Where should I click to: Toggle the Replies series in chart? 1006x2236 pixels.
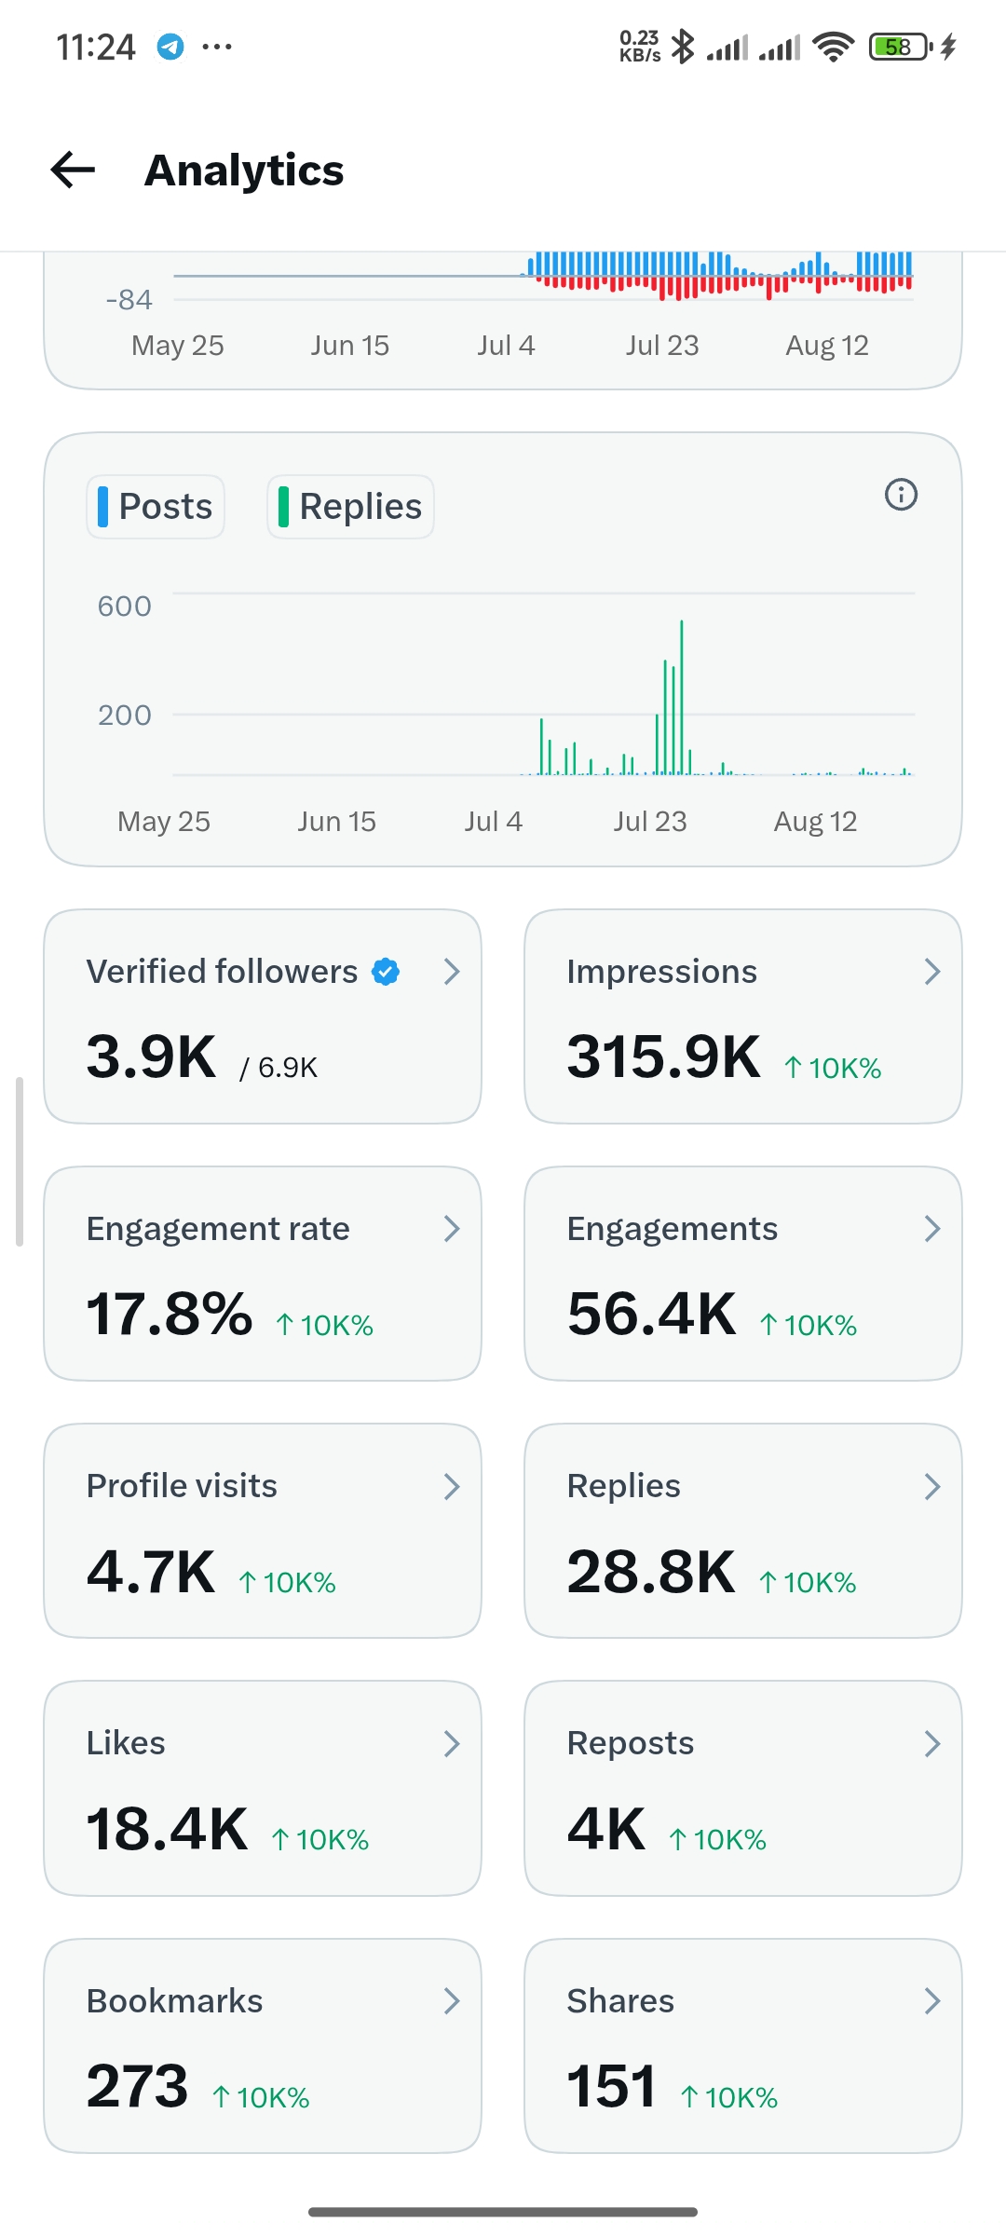pos(350,507)
